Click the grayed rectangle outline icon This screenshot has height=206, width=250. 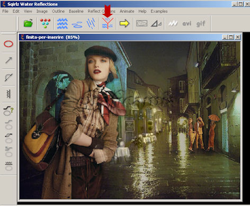tap(141, 23)
